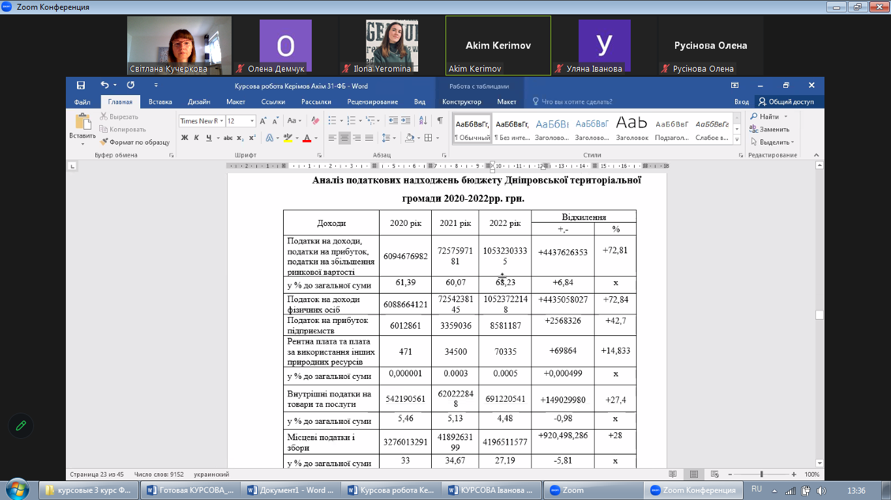The height and width of the screenshot is (500, 891).
Task: Open the font size 12 dropdown
Action: [252, 121]
